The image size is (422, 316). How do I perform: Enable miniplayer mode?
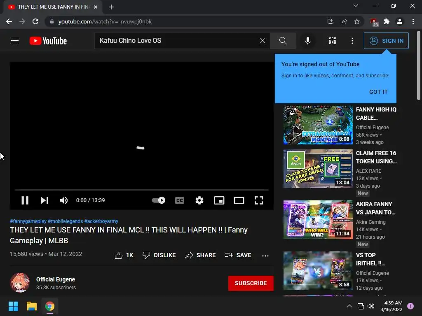(219, 200)
